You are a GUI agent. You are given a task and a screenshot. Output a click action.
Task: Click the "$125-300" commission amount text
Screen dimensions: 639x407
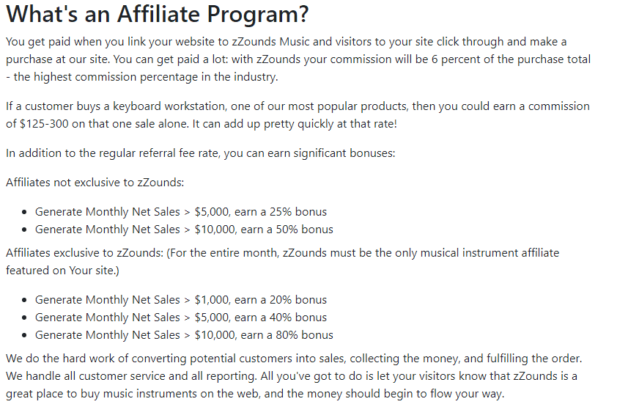[44, 124]
